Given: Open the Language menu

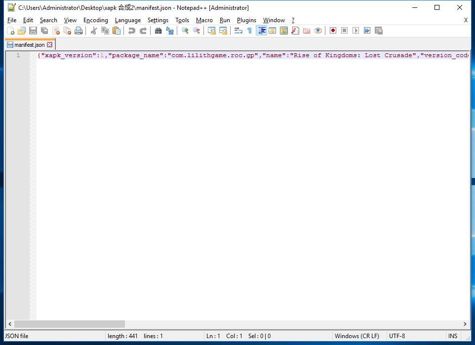Looking at the screenshot, I should [128, 20].
